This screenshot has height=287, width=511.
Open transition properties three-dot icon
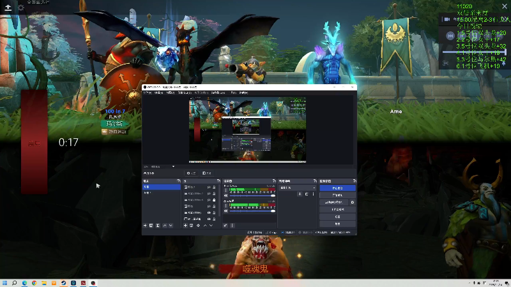pos(313,194)
